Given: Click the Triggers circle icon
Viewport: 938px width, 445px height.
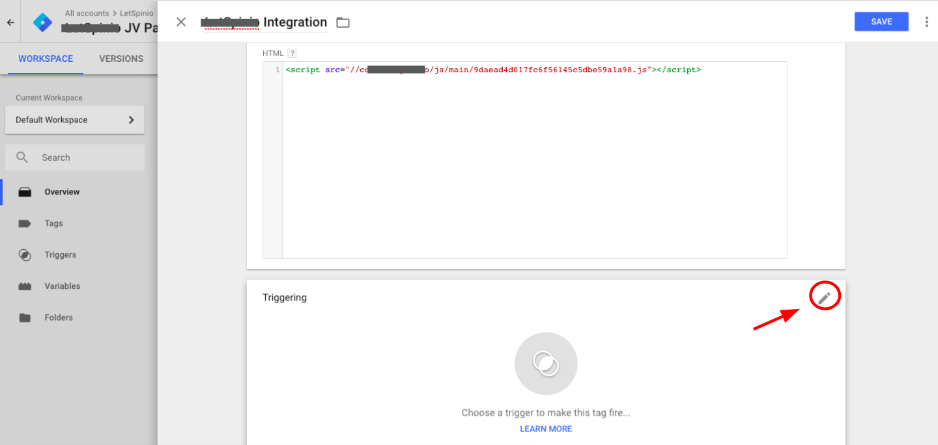Looking at the screenshot, I should click(x=25, y=255).
